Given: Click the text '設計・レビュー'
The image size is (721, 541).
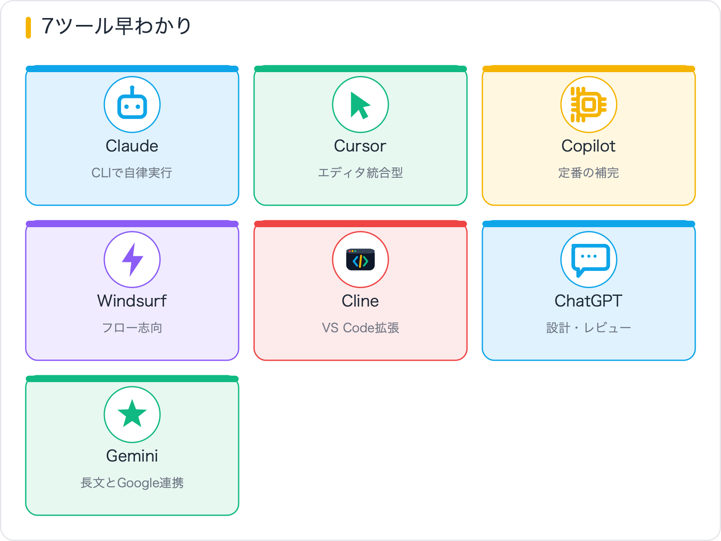Looking at the screenshot, I should 589,328.
